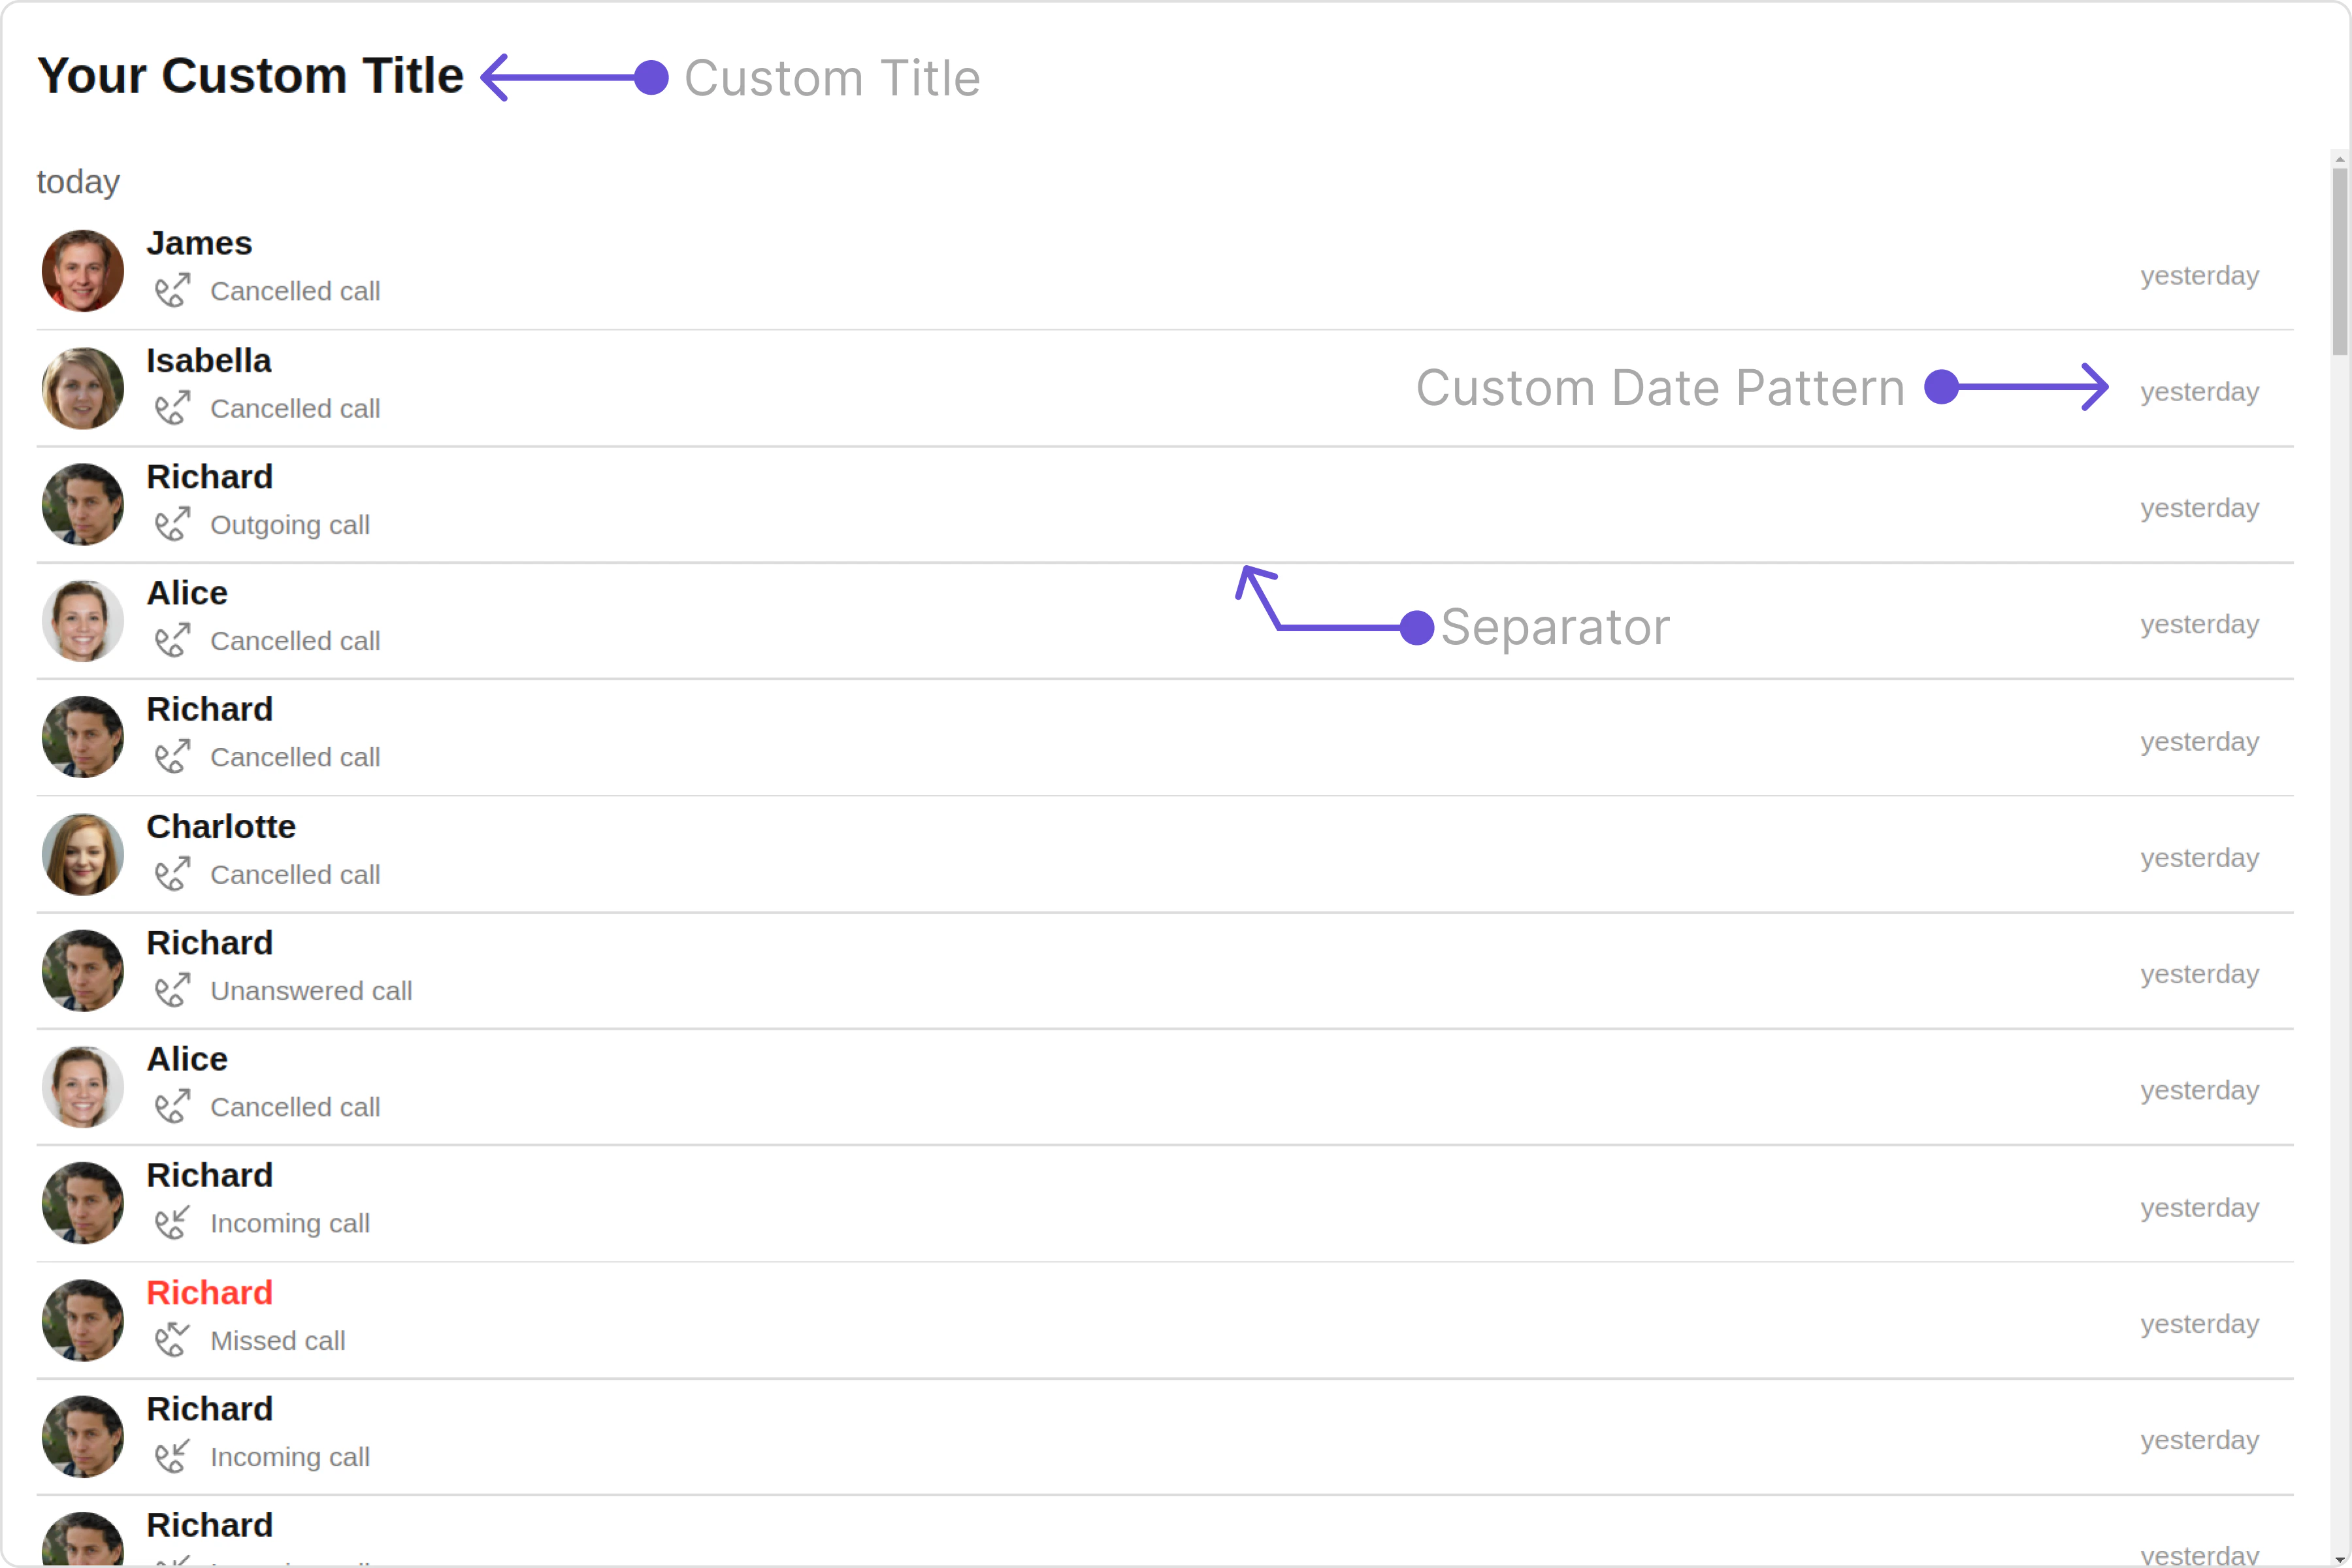
Task: Select the Isabella contact name
Action: pyautogui.click(x=208, y=360)
